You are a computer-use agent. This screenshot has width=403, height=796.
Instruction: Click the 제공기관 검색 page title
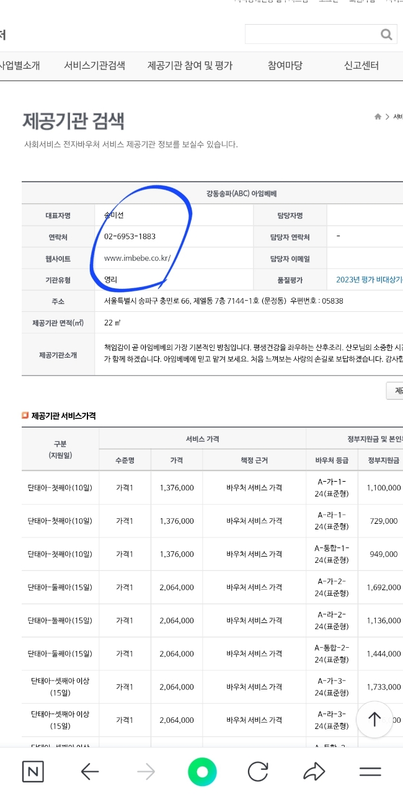[73, 121]
